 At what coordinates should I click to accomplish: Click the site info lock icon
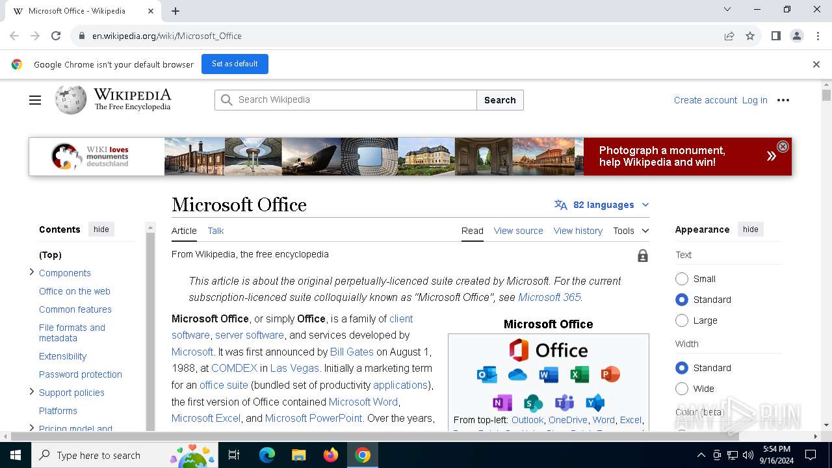pyautogui.click(x=81, y=36)
